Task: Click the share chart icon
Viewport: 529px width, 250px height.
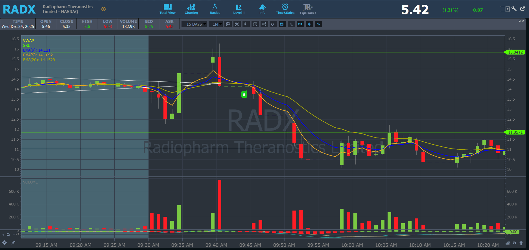Action: click(x=264, y=24)
